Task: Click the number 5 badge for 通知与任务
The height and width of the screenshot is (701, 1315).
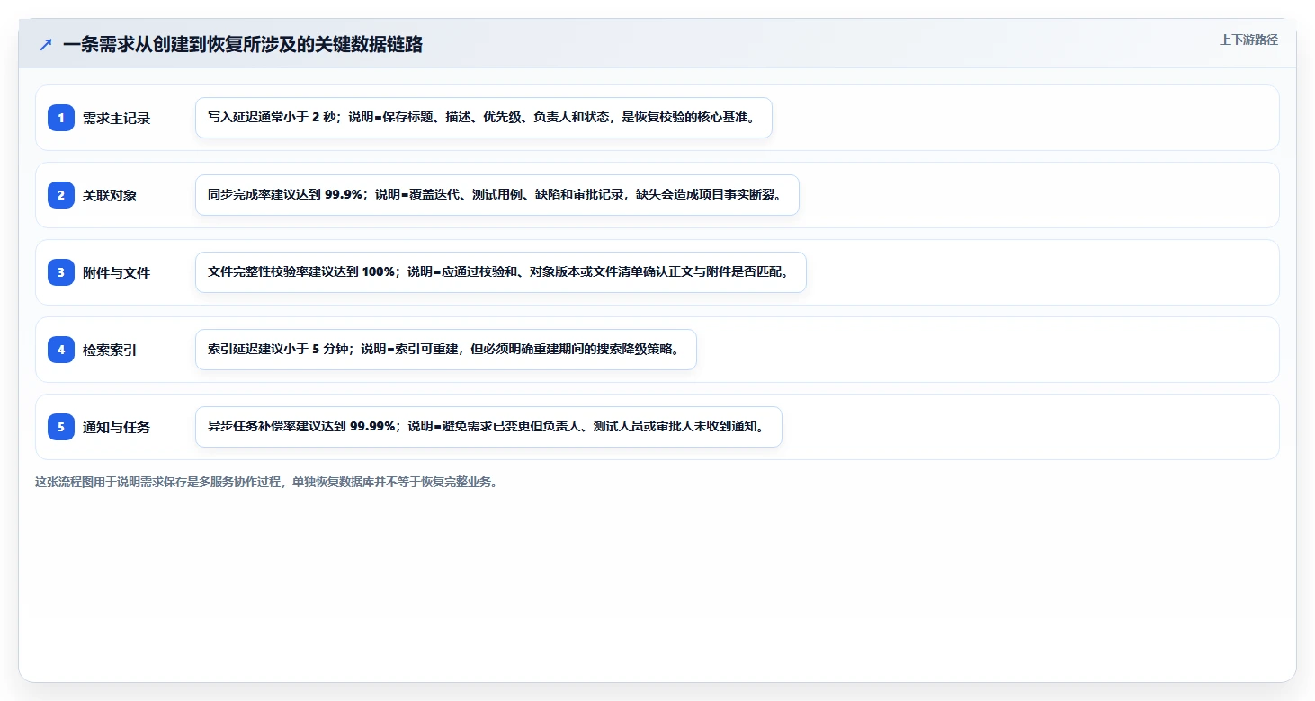Action: click(x=61, y=427)
